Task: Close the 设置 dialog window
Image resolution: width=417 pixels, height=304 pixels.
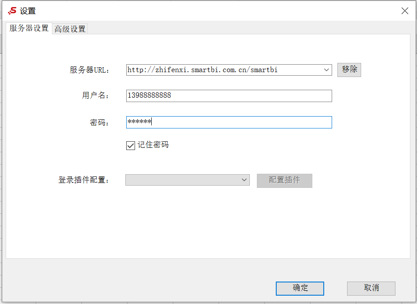Action: (405, 11)
